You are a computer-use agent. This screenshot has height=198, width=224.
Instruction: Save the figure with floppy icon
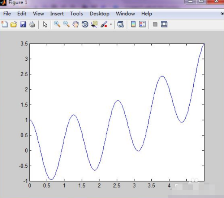pyautogui.click(x=23, y=24)
